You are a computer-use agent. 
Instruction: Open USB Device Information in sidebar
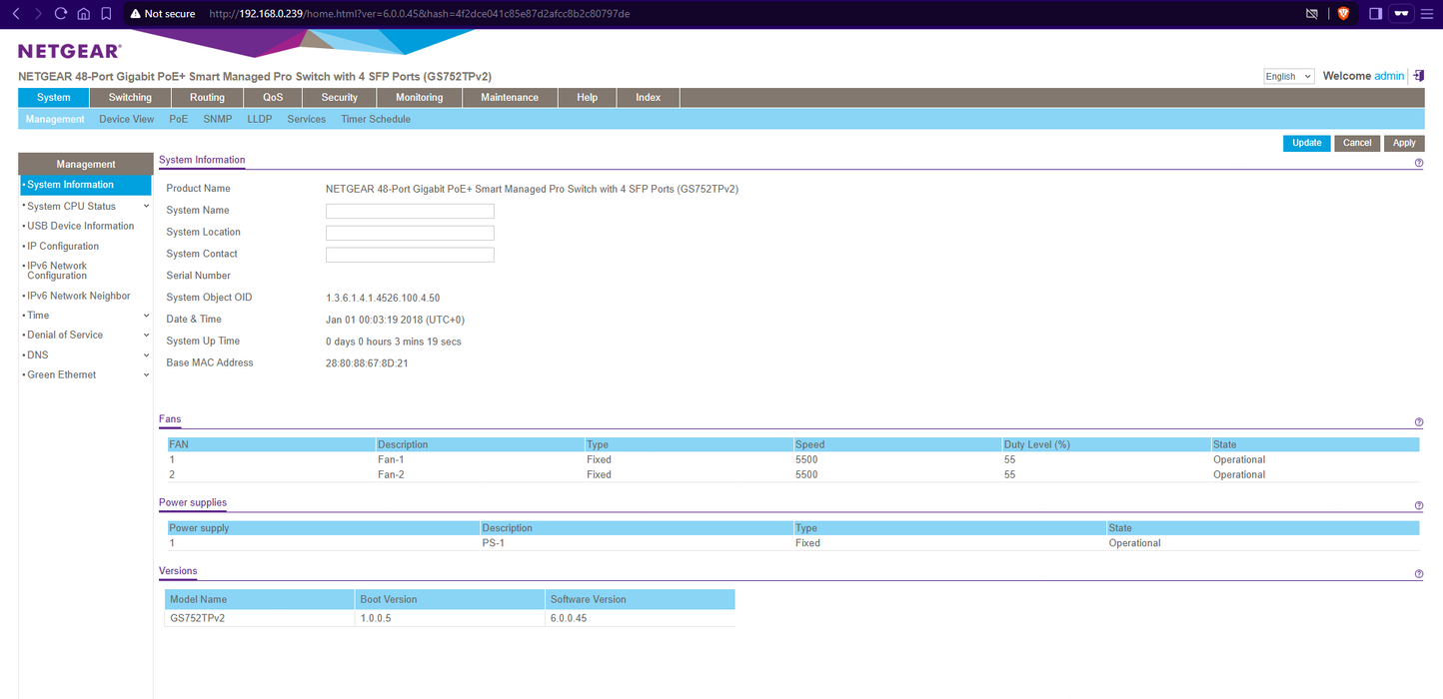(81, 226)
